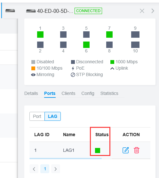Click page number 1 button
The width and height of the screenshot is (159, 178).
click(45, 169)
